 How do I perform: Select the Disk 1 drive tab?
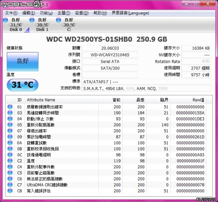coord(42,25)
